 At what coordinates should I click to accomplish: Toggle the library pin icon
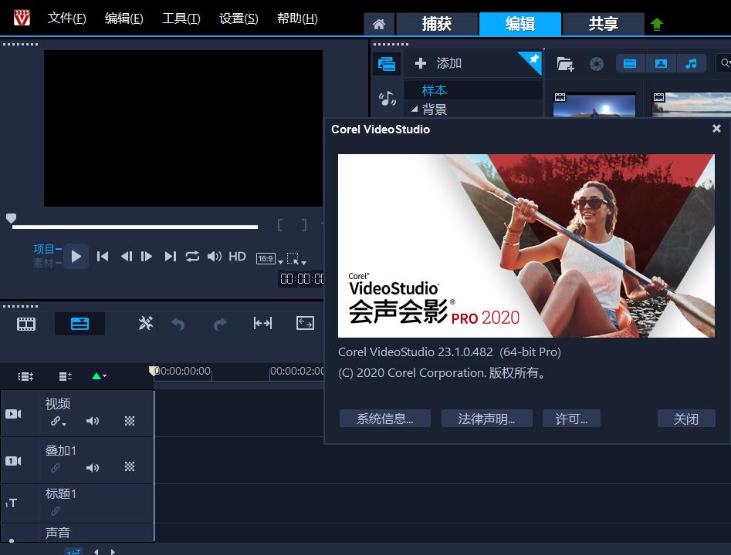tap(533, 59)
